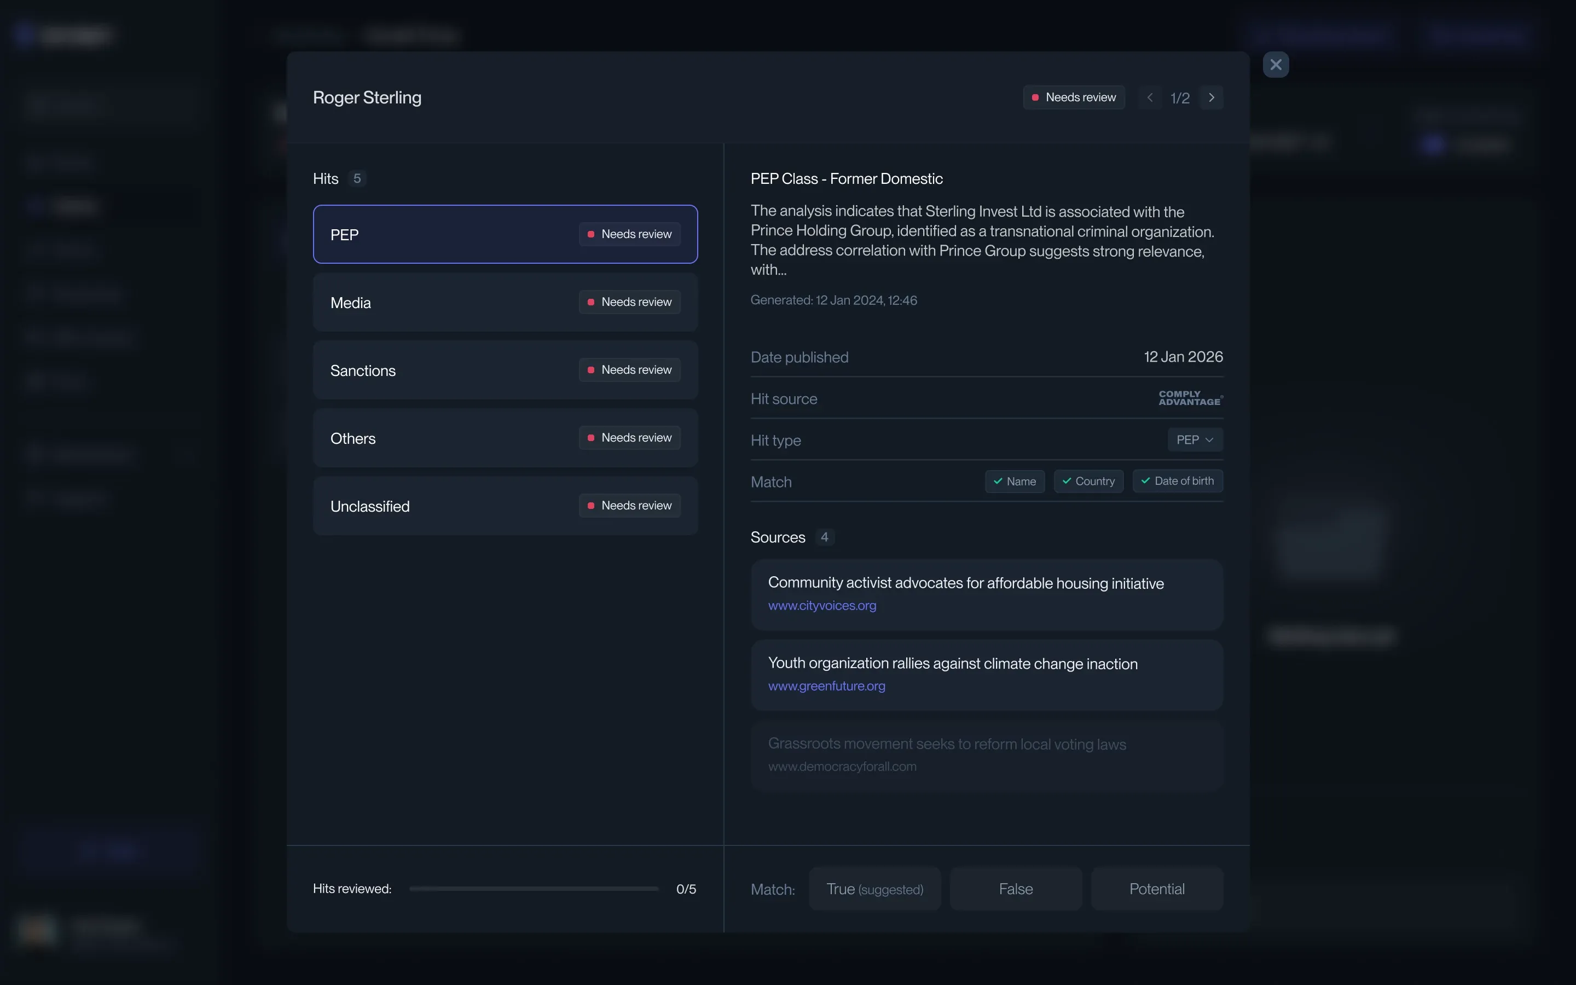Image resolution: width=1576 pixels, height=985 pixels.
Task: Click the 12 Jan 2026 published date
Action: (x=1183, y=357)
